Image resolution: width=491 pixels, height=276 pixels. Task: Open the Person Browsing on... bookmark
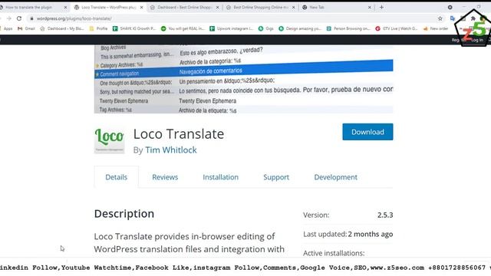pyautogui.click(x=348, y=28)
